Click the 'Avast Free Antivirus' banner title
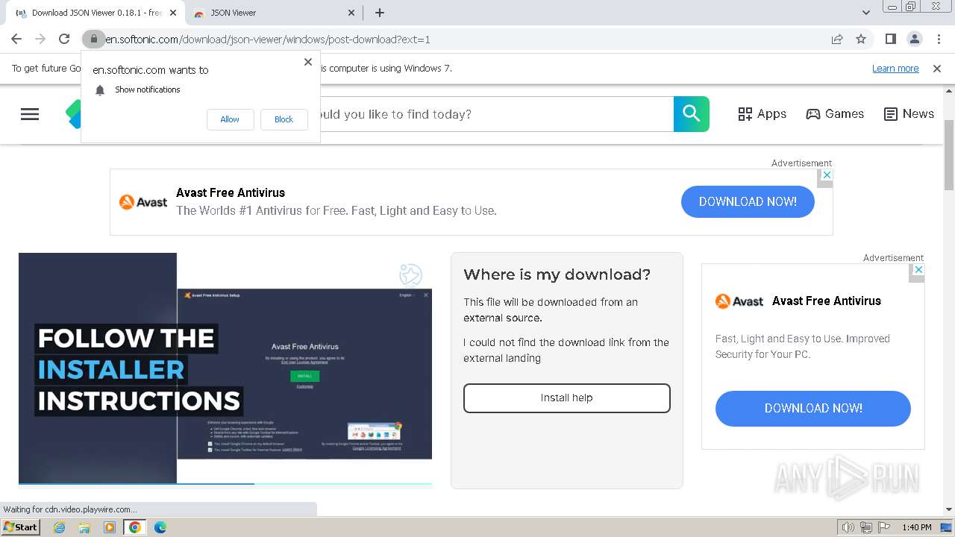This screenshot has width=955, height=537. (x=231, y=192)
